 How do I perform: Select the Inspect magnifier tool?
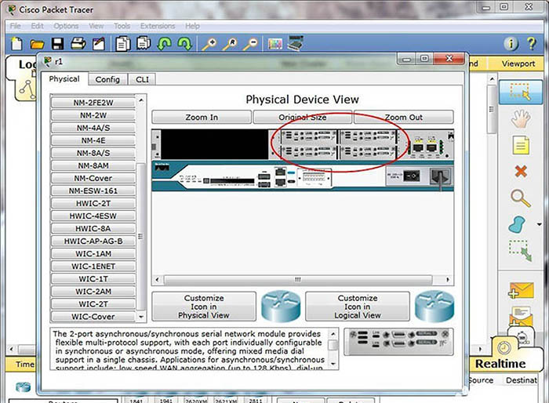pyautogui.click(x=520, y=198)
